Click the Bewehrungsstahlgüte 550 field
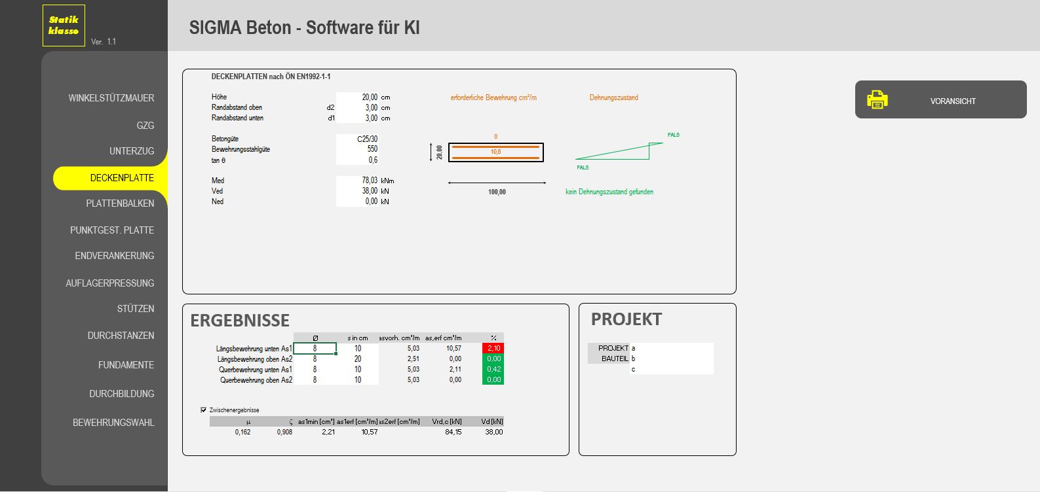This screenshot has width=1040, height=492. (357, 149)
